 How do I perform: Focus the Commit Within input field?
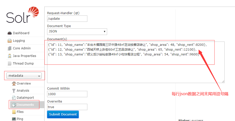tap(67, 94)
